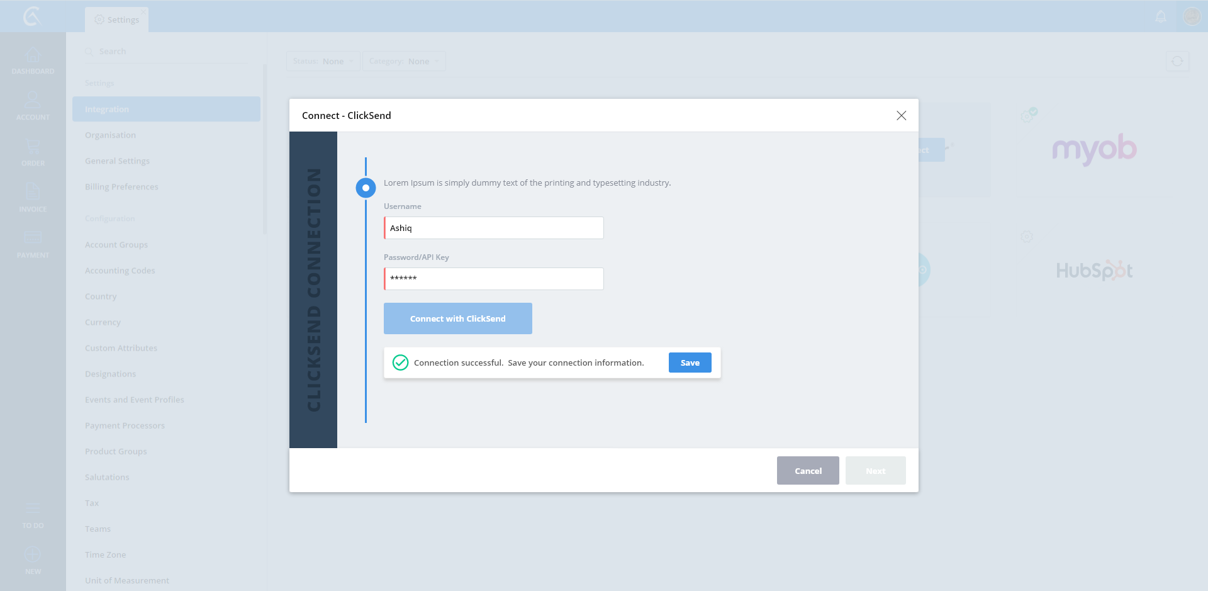Image resolution: width=1208 pixels, height=591 pixels.
Task: Go to the Invoice icon
Action: 33,192
